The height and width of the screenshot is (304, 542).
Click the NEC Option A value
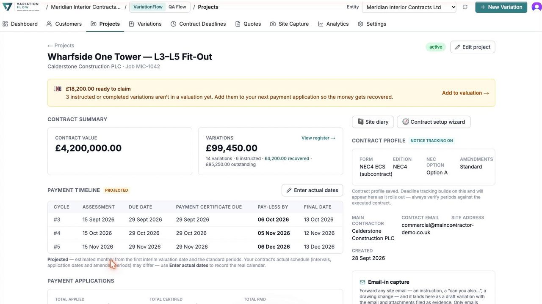click(437, 173)
